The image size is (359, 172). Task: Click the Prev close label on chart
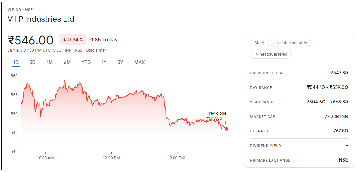pos(216,113)
